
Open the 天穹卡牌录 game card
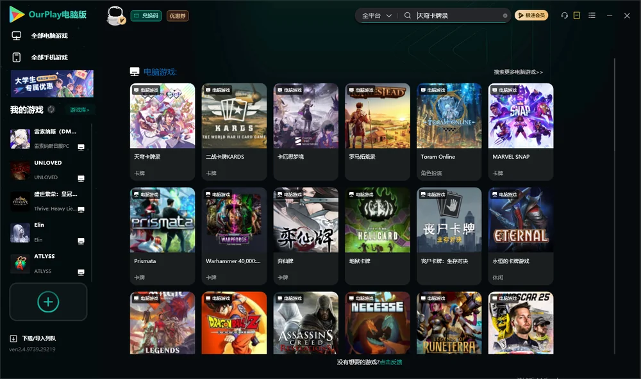(x=162, y=131)
